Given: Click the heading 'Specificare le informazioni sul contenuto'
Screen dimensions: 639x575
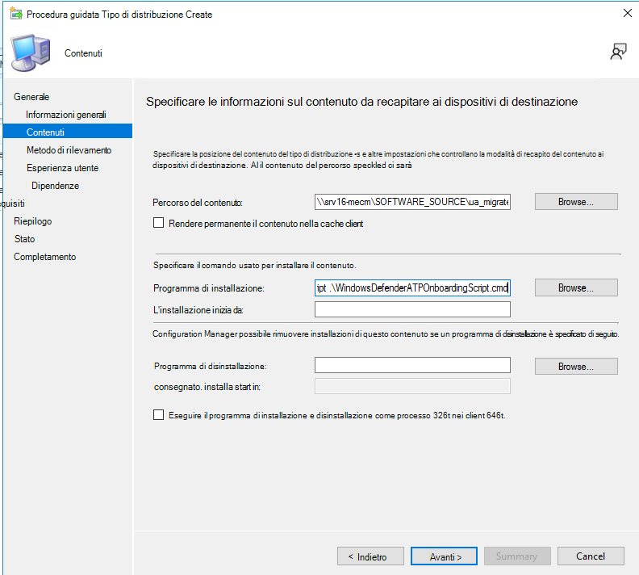Looking at the screenshot, I should [x=362, y=102].
